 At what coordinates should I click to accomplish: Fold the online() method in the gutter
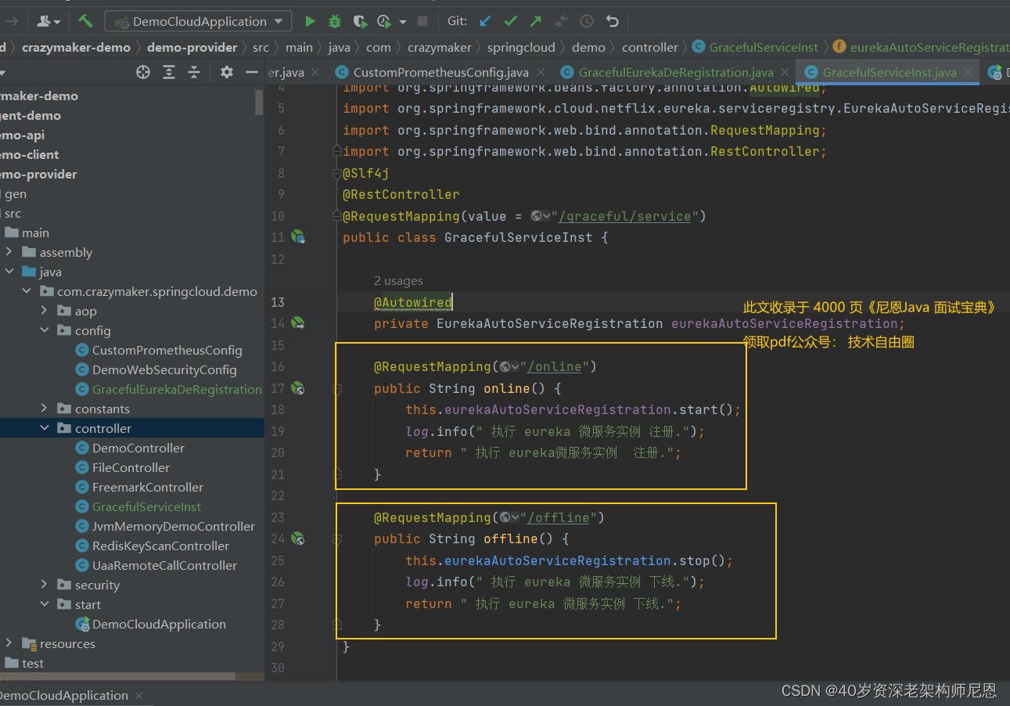coord(337,388)
